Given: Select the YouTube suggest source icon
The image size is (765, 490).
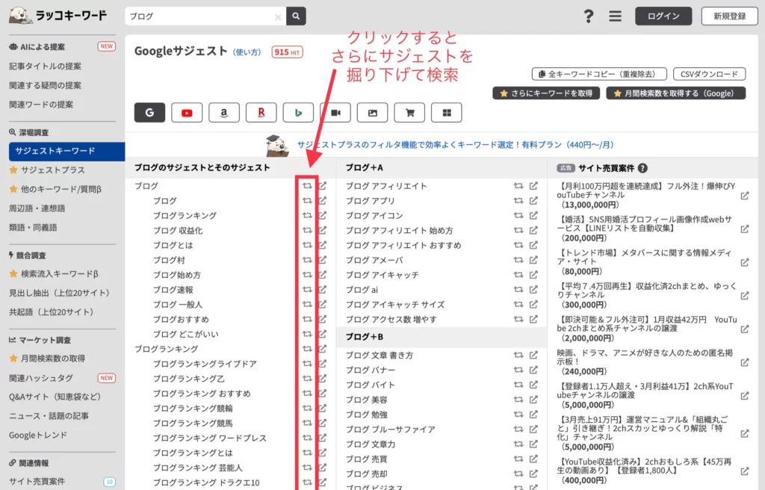Looking at the screenshot, I should click(x=187, y=113).
